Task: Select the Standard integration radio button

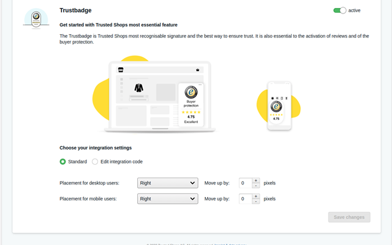Action: point(62,162)
